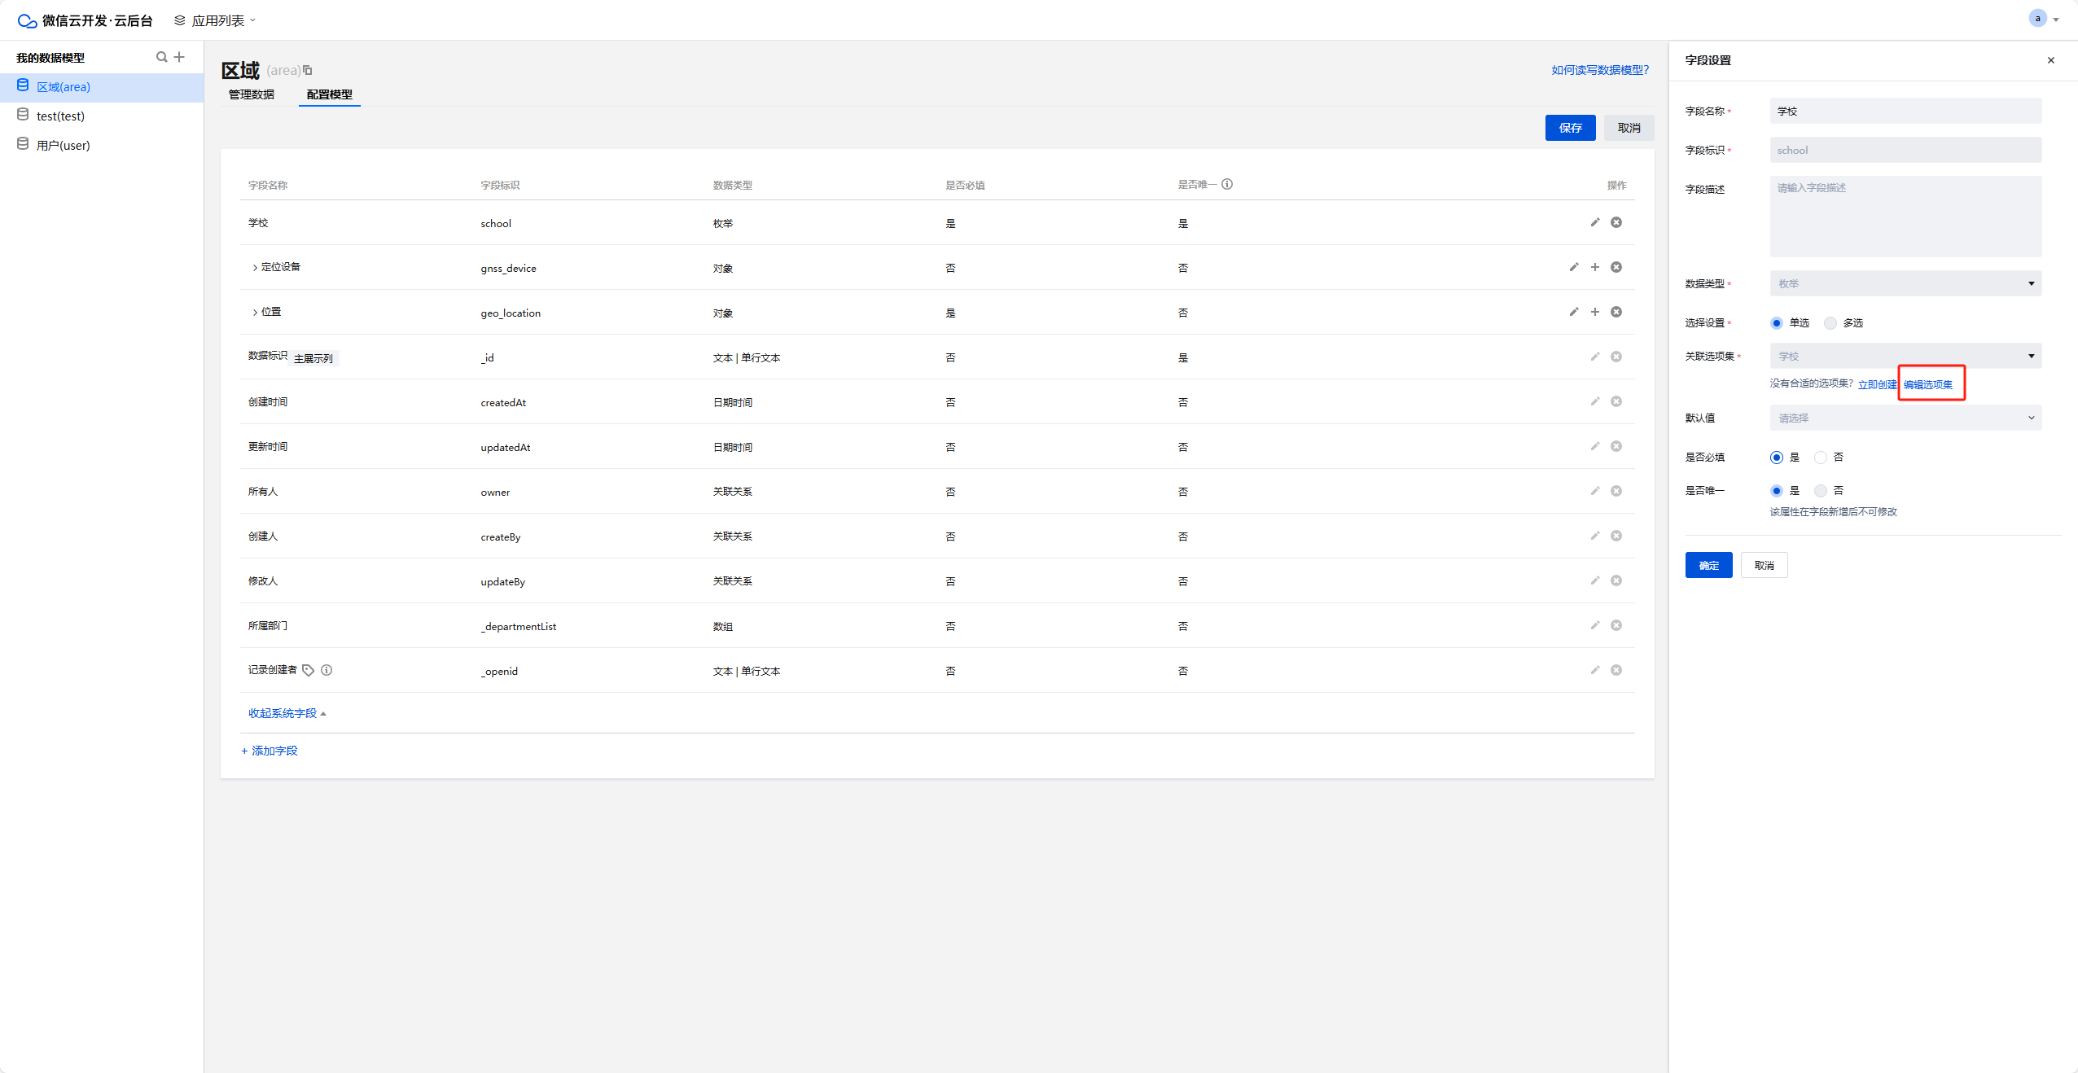
Task: Click the info icon beside 是否唯一 header
Action: [1227, 184]
